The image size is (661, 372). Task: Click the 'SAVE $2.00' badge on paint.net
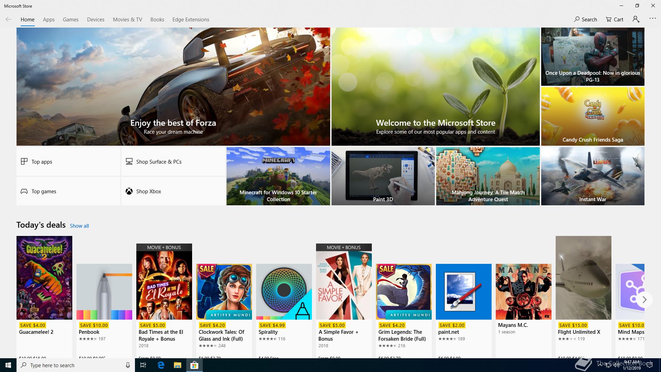452,325
